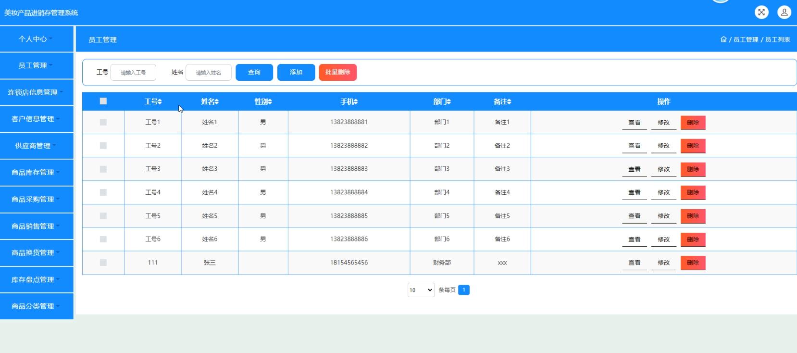
Task: Focus the 姓名 search input field
Action: point(209,72)
